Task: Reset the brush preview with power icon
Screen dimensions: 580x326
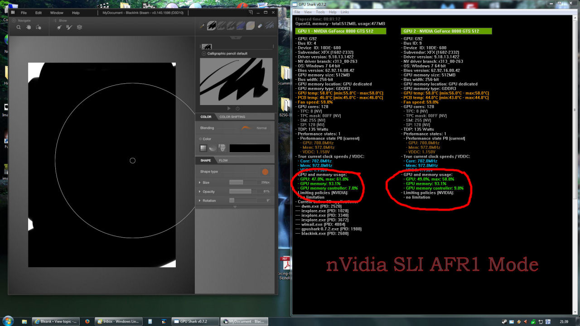Action: pos(237,109)
